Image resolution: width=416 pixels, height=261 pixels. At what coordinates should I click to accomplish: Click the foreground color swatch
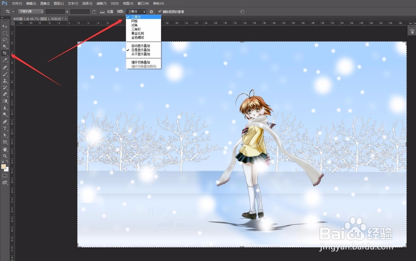coord(3,167)
